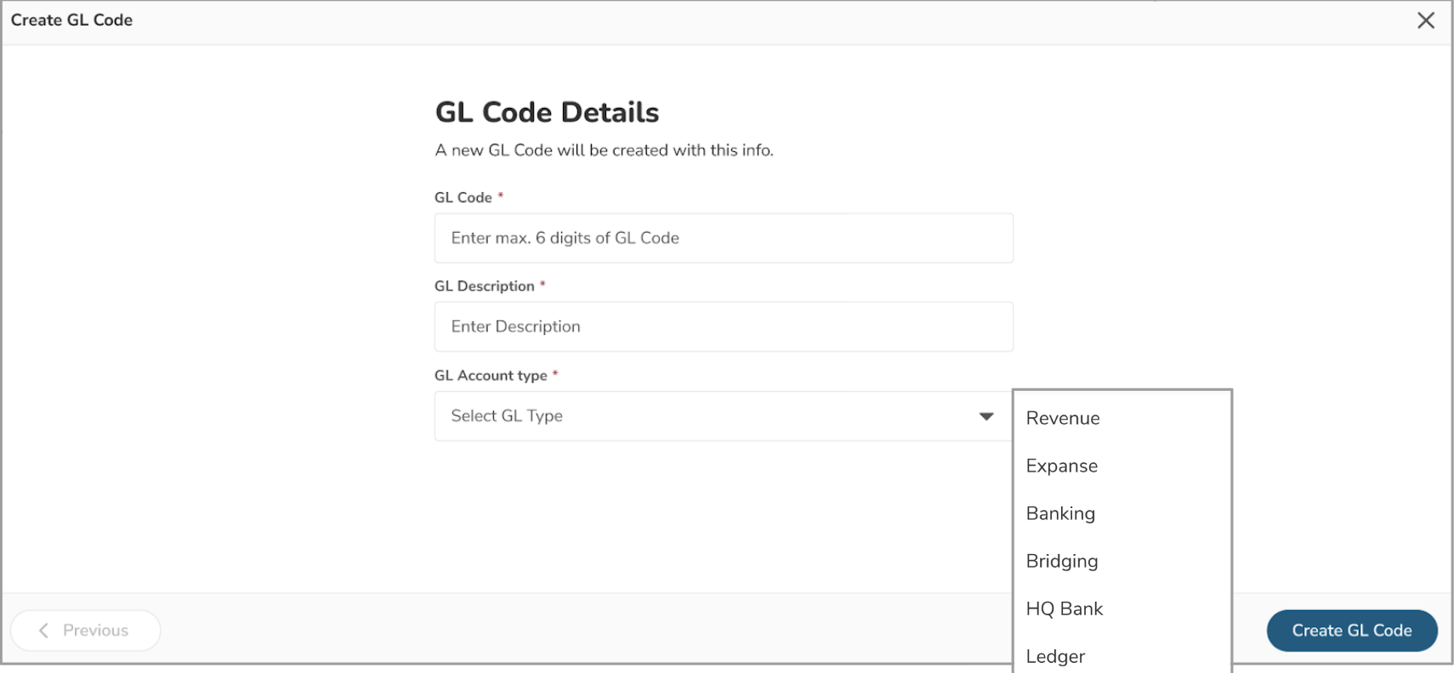The image size is (1454, 673).
Task: Click the GL Code field label
Action: tap(463, 197)
